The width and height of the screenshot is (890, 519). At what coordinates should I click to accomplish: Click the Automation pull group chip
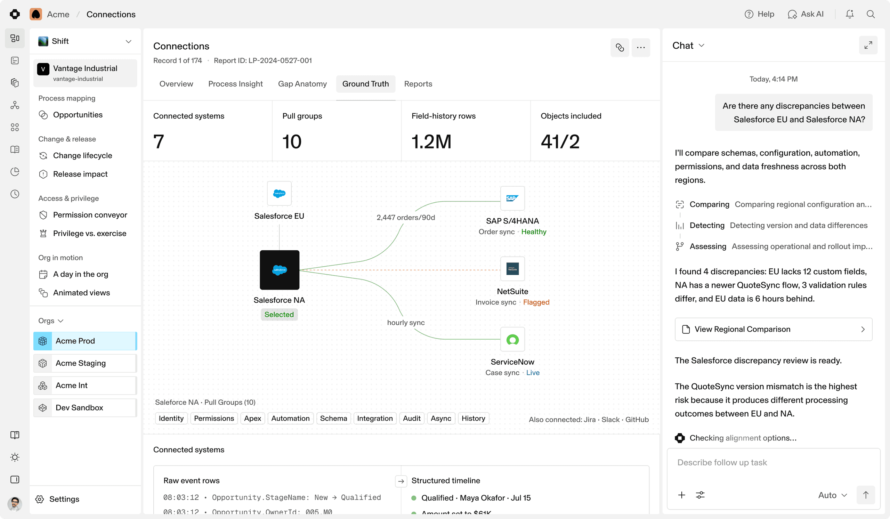[290, 419]
